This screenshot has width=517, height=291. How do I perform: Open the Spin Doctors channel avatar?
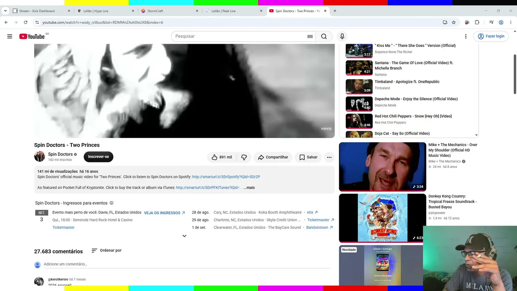(x=40, y=156)
